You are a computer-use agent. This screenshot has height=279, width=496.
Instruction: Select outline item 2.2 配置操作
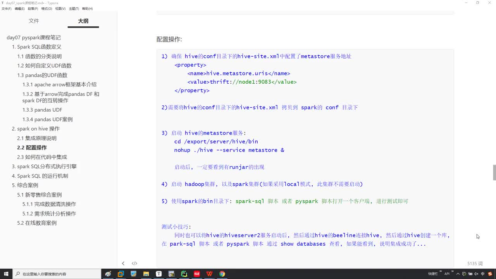tap(32, 148)
